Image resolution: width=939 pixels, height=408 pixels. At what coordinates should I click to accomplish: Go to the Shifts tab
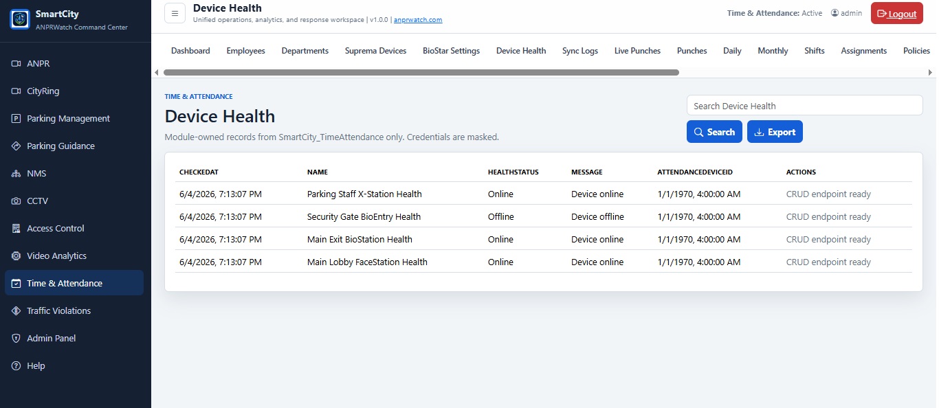815,51
